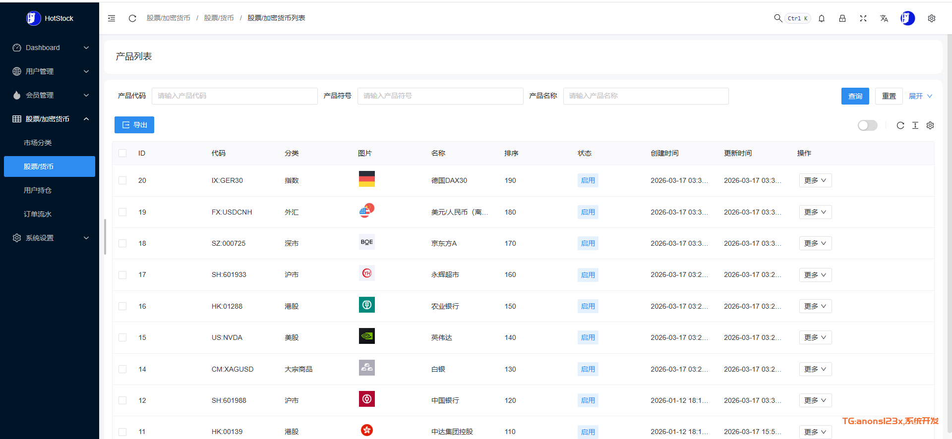
Task: Open the language translation icon
Action: click(884, 18)
